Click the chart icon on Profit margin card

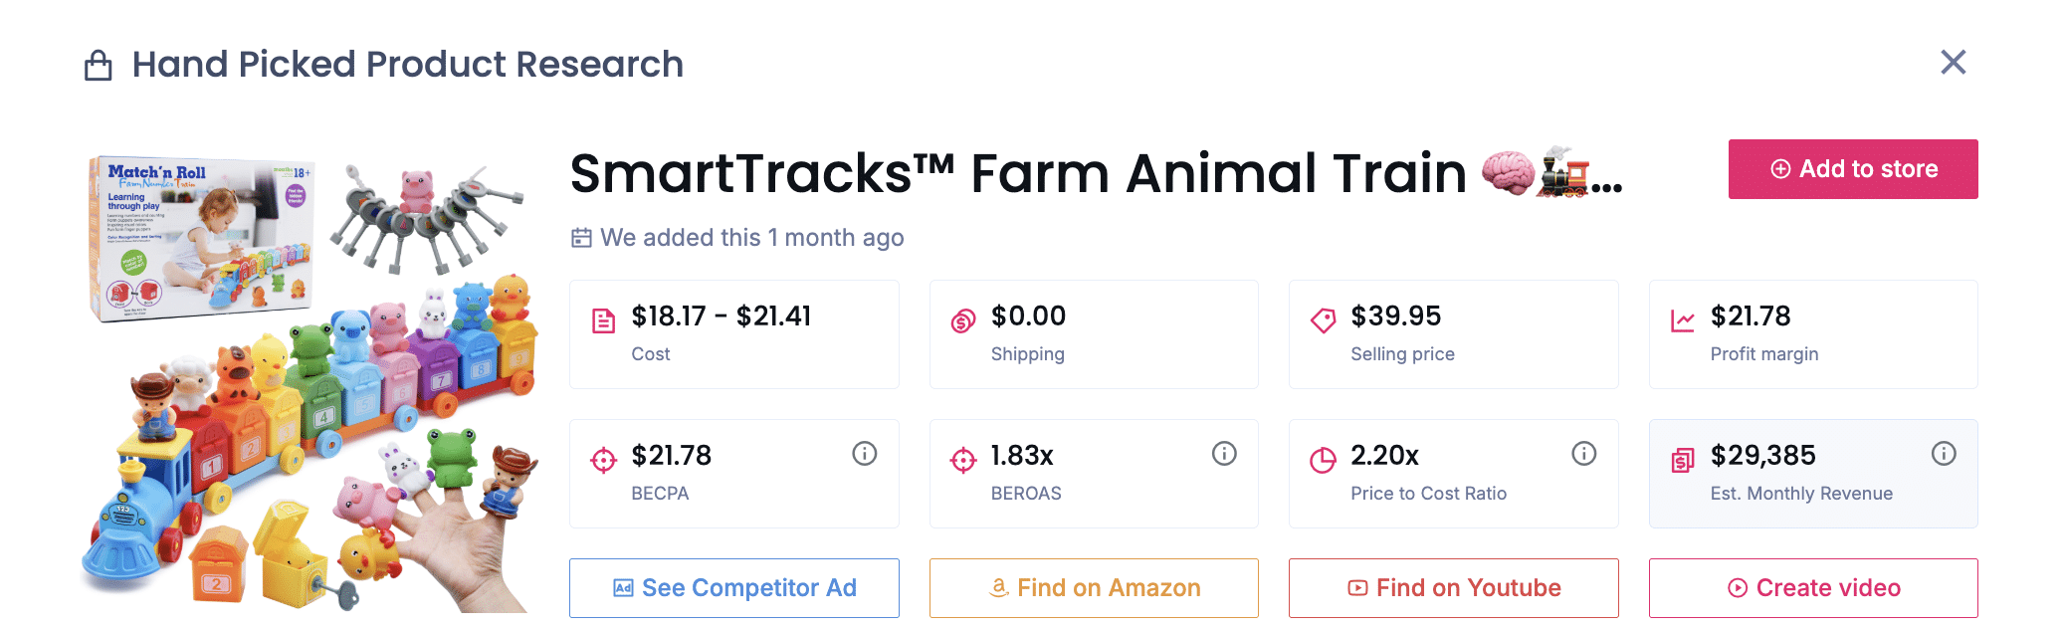coord(1683,317)
